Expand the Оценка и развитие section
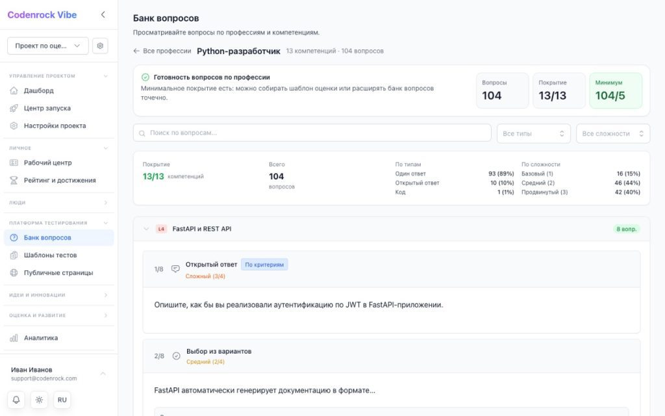Screen dimensions: 665x416 click(x=106, y=315)
